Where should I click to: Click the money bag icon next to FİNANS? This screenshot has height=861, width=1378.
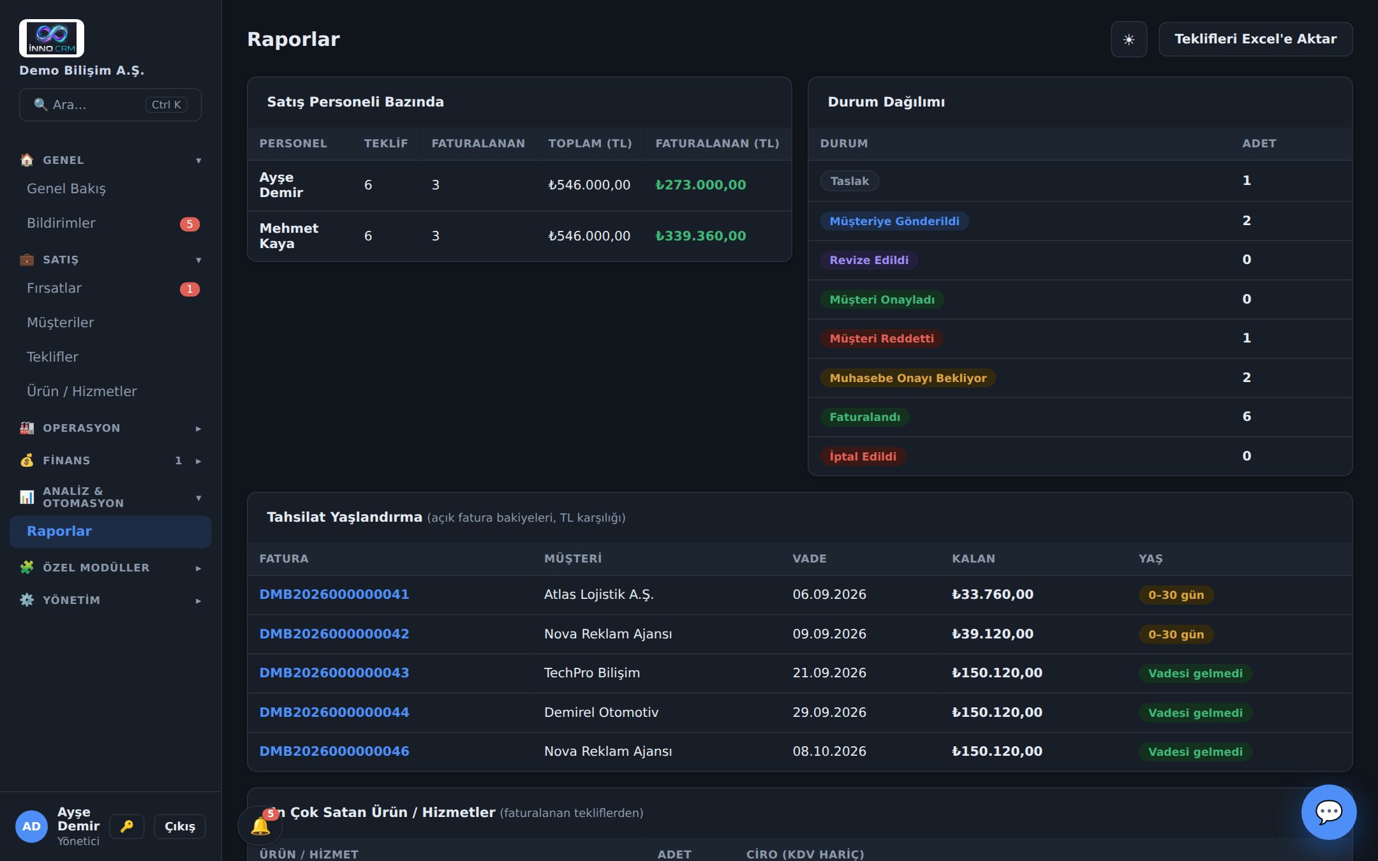click(x=27, y=460)
